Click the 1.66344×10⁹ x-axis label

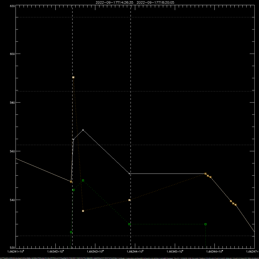point(135,251)
